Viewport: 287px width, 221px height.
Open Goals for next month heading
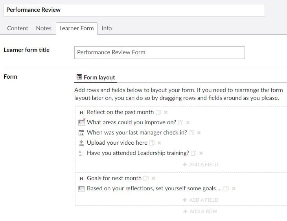point(114,178)
